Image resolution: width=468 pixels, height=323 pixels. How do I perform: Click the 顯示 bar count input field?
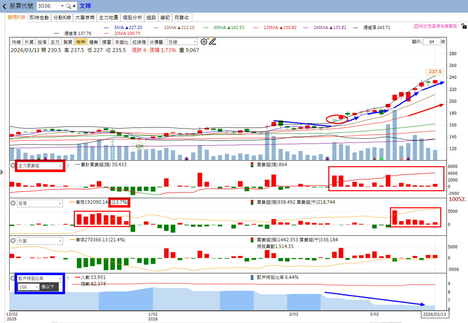(431, 42)
